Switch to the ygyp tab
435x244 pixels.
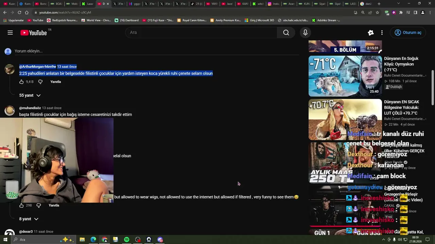(134, 4)
